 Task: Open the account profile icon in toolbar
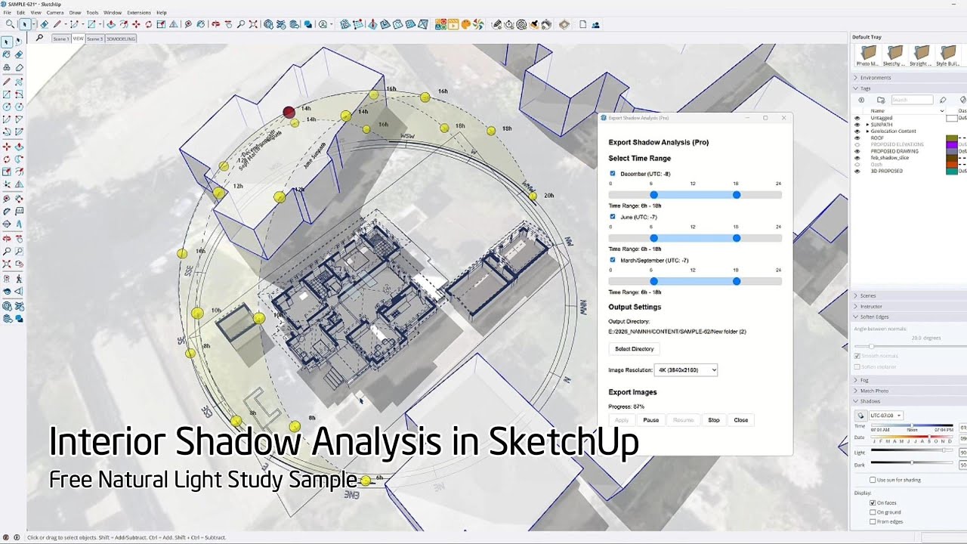(x=323, y=24)
